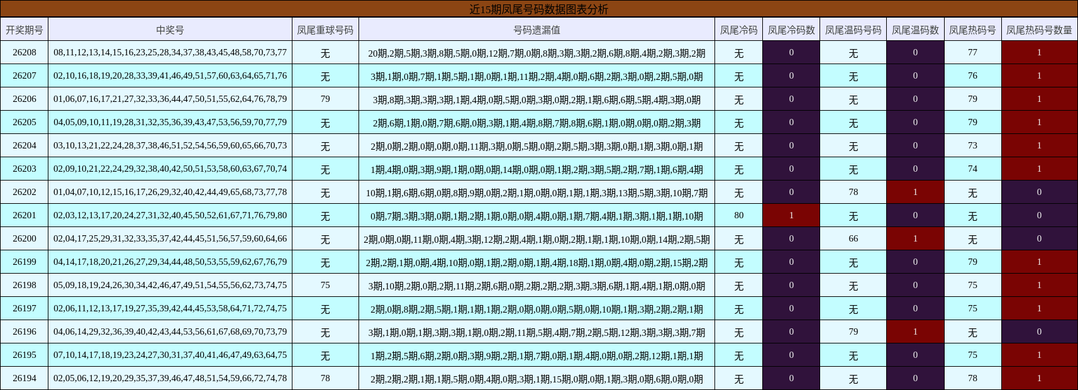Viewport: 1078px width, 390px height.
Task: Click the red warm count 1 in row 26202
Action: [x=915, y=192]
